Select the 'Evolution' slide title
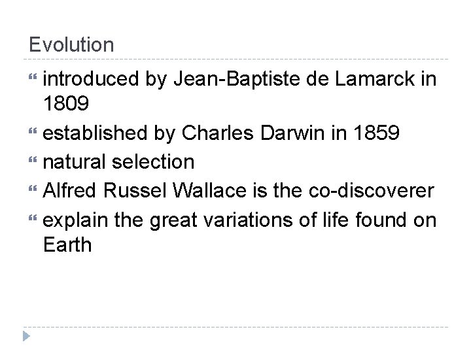 pyautogui.click(x=71, y=44)
